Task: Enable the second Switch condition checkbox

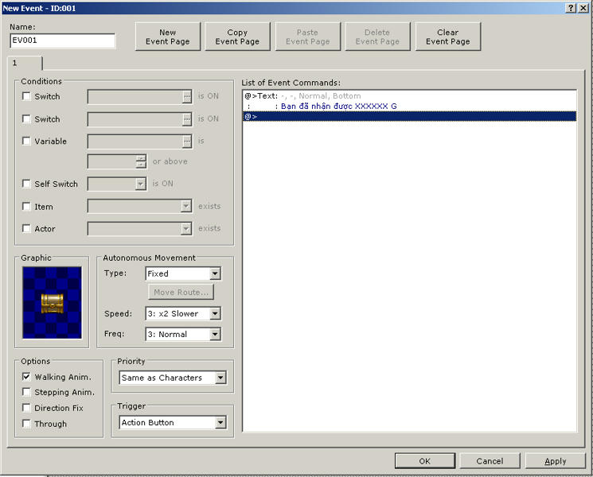Action: coord(26,119)
